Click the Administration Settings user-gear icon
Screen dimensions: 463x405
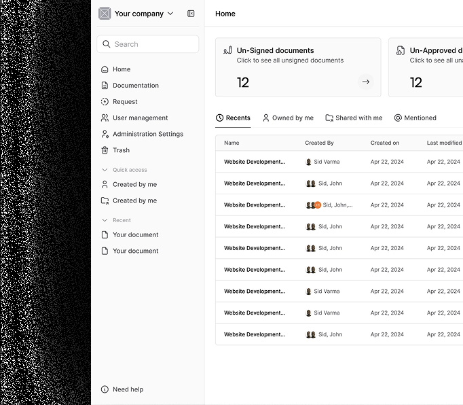[x=105, y=134]
